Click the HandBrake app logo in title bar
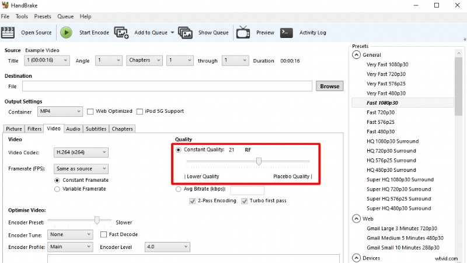The width and height of the screenshot is (467, 263). [5, 5]
